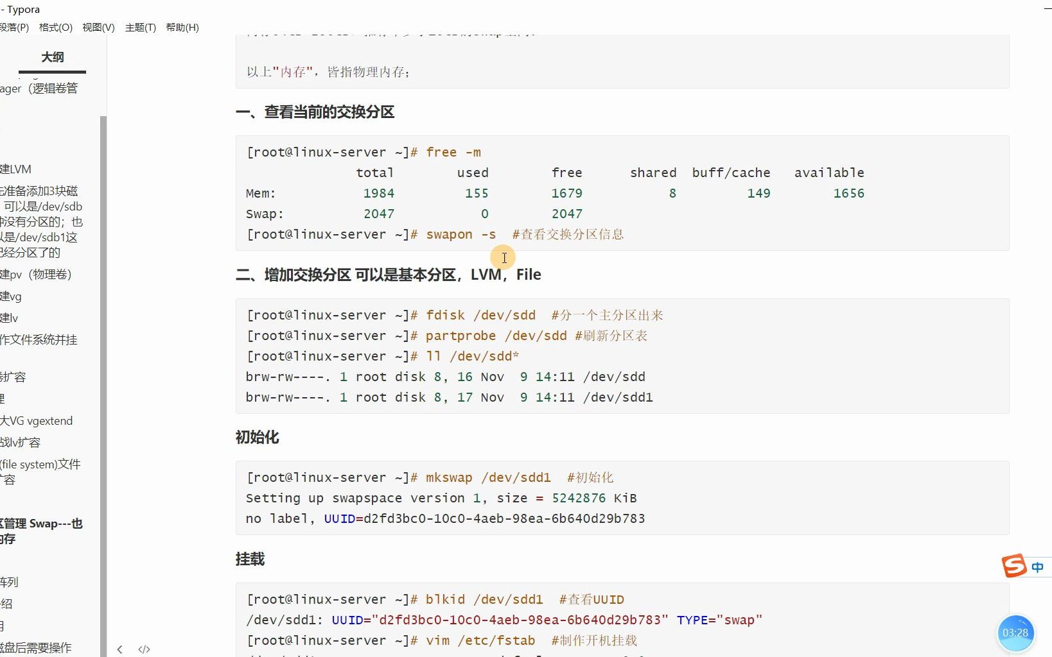Open the 格式(O) menu
Viewport: 1052px width, 657px height.
(56, 27)
